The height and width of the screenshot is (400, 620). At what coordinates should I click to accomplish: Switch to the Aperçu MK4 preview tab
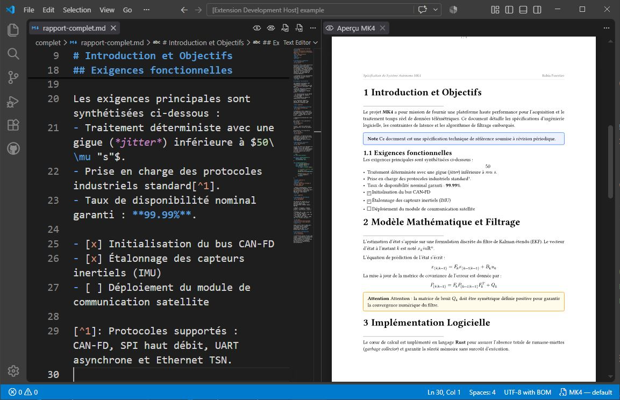[356, 28]
